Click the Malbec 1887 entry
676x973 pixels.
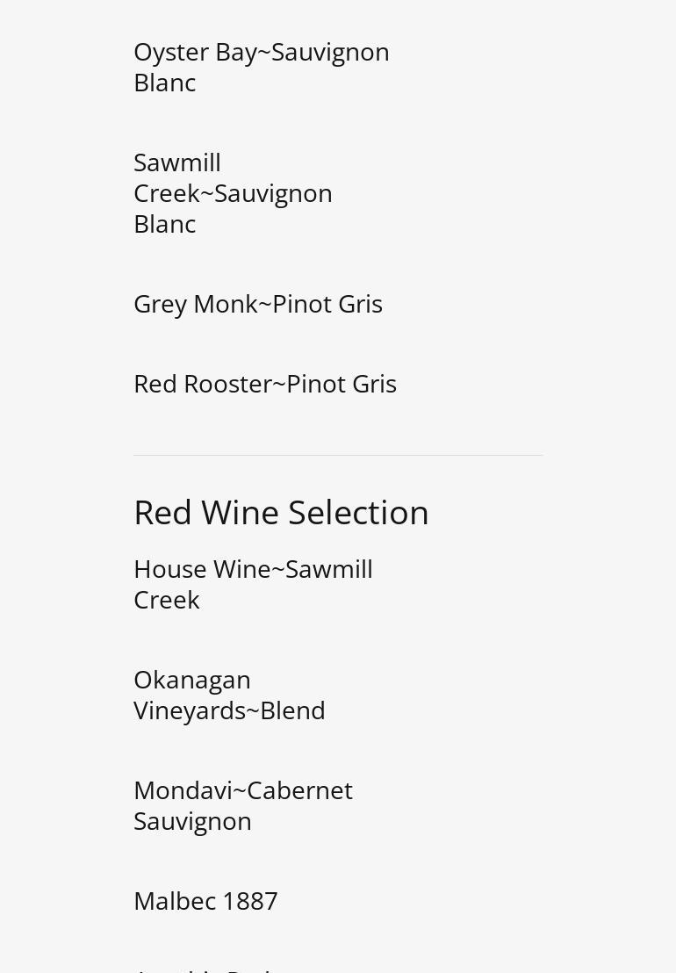(x=205, y=901)
